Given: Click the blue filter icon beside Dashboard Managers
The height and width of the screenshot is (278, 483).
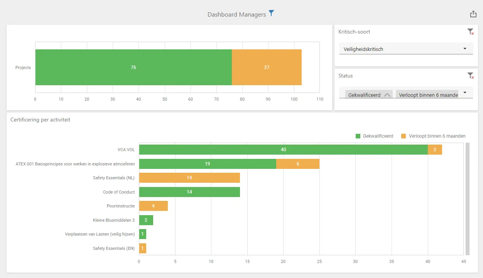Looking at the screenshot, I should pos(271,13).
